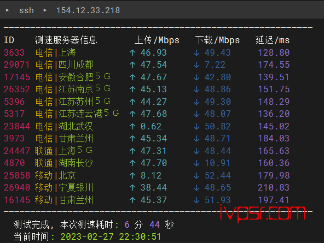Click download value 52.44

click(218, 175)
